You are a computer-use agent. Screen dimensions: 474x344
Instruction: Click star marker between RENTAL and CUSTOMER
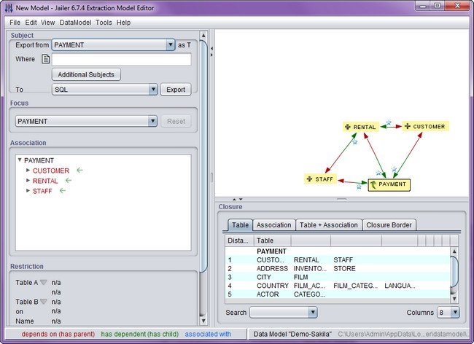click(389, 122)
